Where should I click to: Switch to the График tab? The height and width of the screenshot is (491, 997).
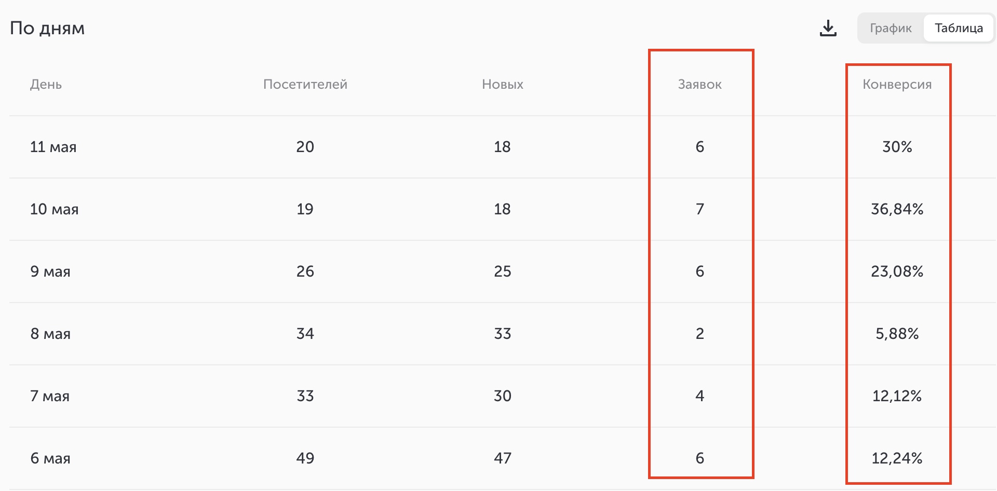point(891,28)
